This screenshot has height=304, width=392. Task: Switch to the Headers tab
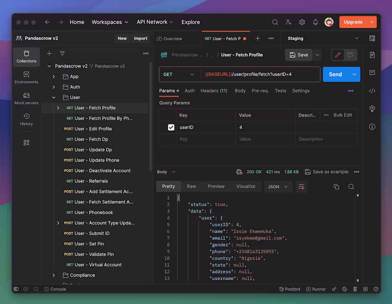(x=214, y=91)
